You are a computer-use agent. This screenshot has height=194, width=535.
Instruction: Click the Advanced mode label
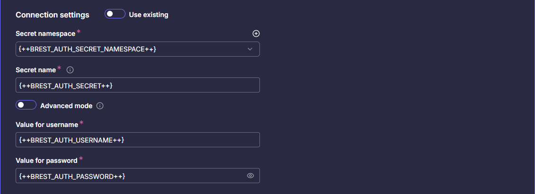pyautogui.click(x=66, y=106)
